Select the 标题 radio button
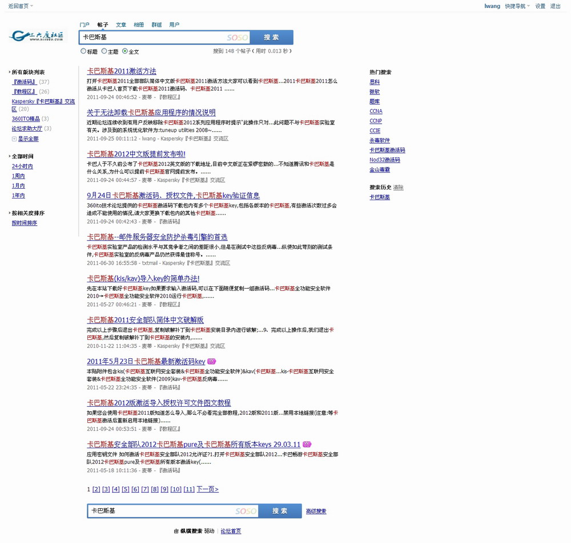 [83, 51]
